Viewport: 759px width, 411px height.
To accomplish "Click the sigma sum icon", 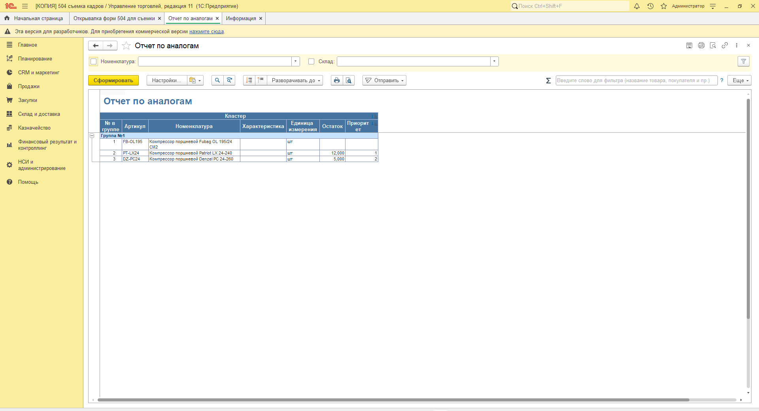I will (548, 81).
